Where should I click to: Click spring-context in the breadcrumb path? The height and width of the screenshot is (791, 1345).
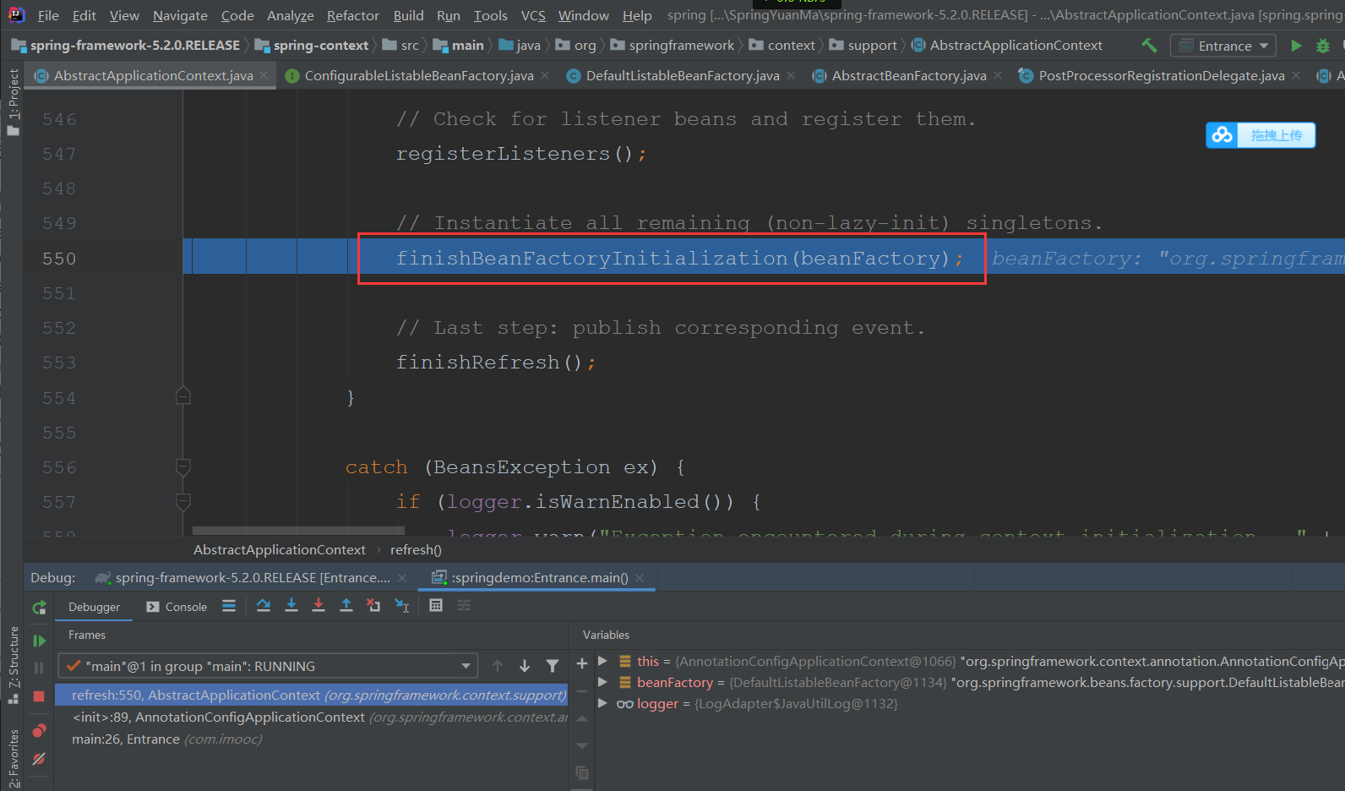312,46
